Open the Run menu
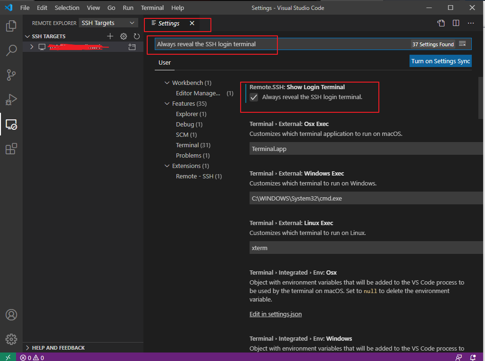This screenshot has width=485, height=361. click(128, 8)
